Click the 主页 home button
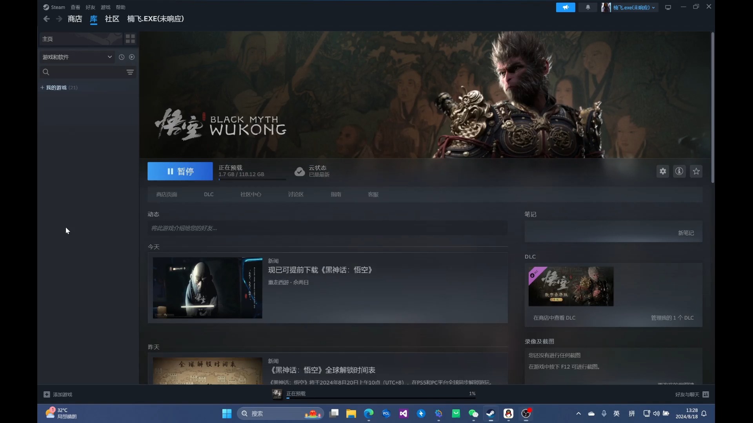The image size is (753, 423). coord(80,39)
